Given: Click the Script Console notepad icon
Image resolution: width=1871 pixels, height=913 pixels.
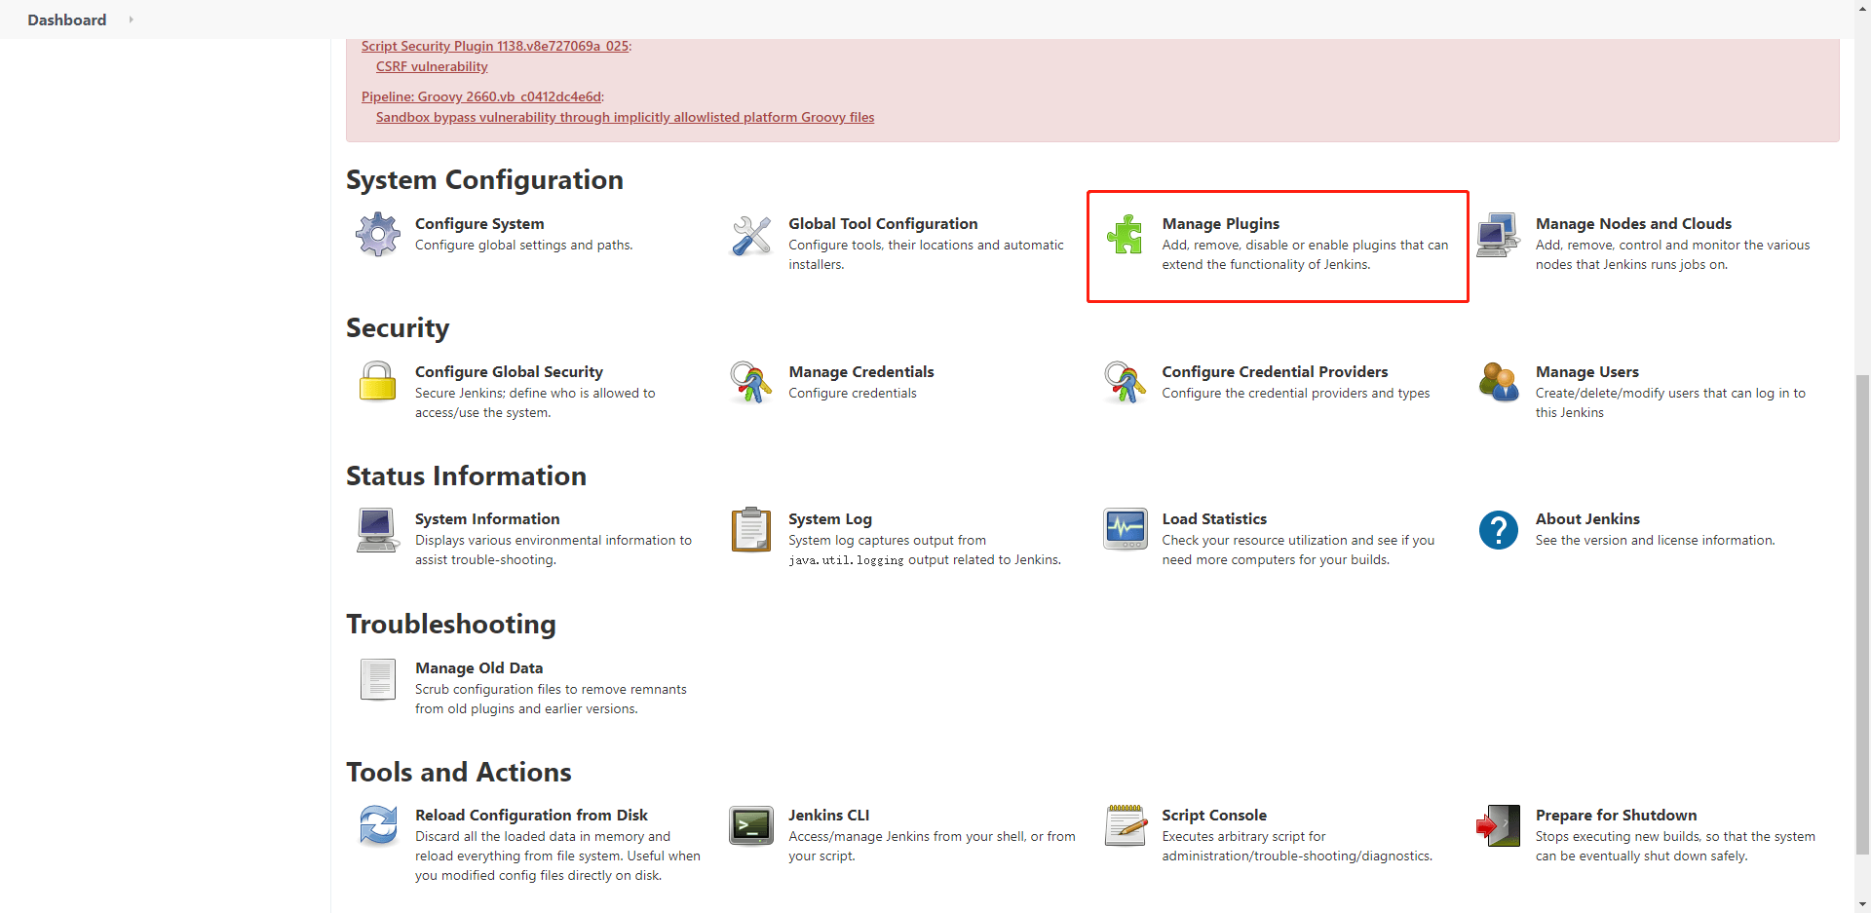Looking at the screenshot, I should pos(1125,825).
